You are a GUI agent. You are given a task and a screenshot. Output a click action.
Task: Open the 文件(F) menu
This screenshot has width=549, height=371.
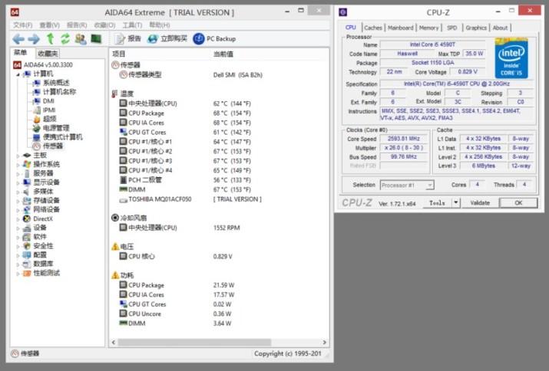(23, 25)
